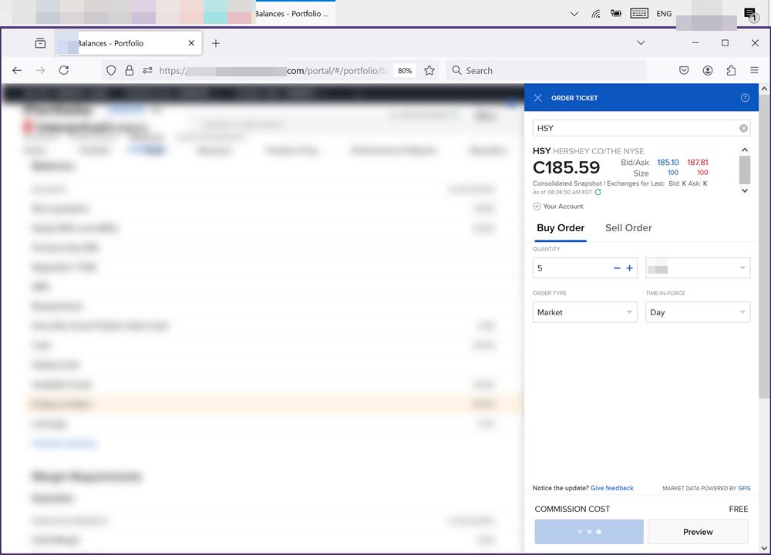Close the Balances - Portfolio tab
The width and height of the screenshot is (771, 555).
point(191,43)
